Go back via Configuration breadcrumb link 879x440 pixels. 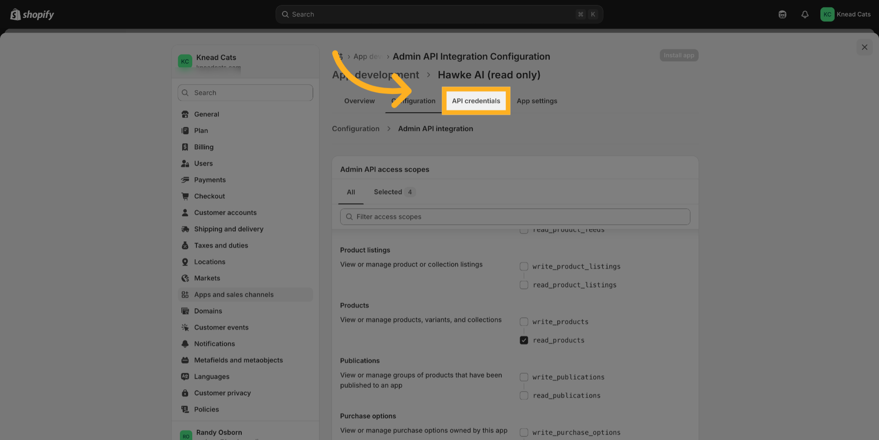click(355, 129)
